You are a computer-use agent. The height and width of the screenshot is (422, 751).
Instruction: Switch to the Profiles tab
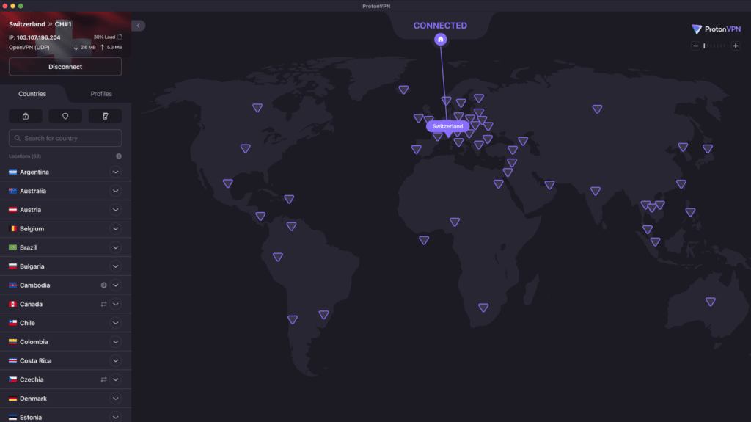(x=101, y=94)
